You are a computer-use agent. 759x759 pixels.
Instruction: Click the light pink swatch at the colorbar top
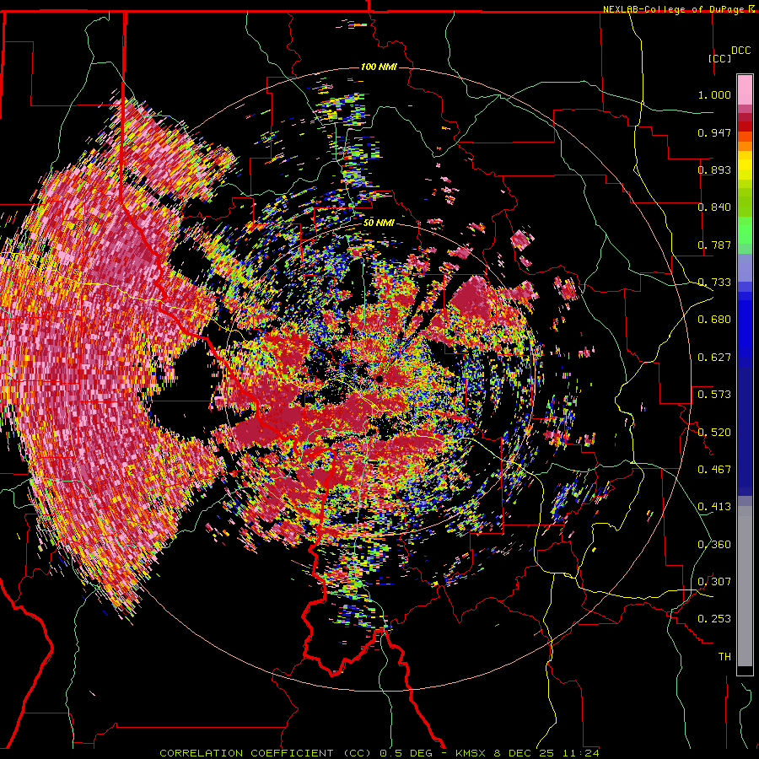[745, 90]
